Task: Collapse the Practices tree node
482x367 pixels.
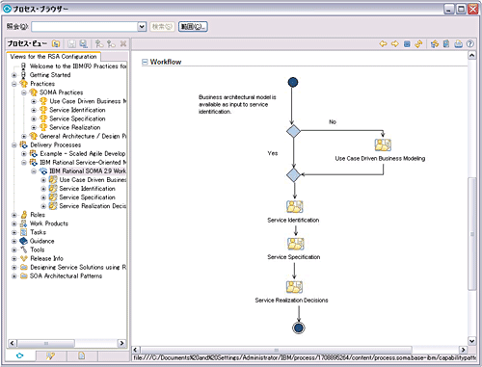Action: (13, 84)
